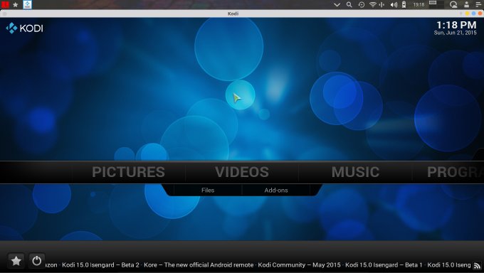The height and width of the screenshot is (273, 484).
Task: Open the Favourites star button
Action: [x=16, y=261]
